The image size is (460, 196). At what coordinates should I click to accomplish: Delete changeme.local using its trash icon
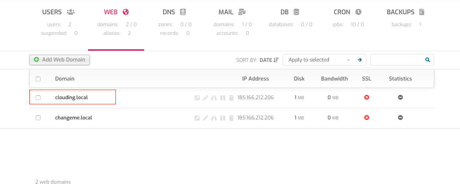(x=231, y=118)
